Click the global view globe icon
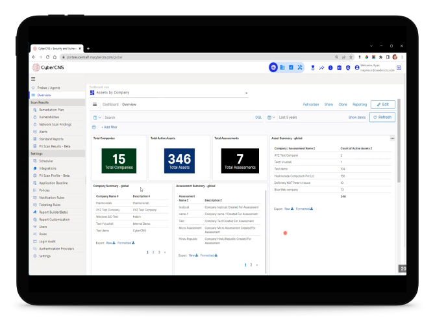 pos(273,68)
